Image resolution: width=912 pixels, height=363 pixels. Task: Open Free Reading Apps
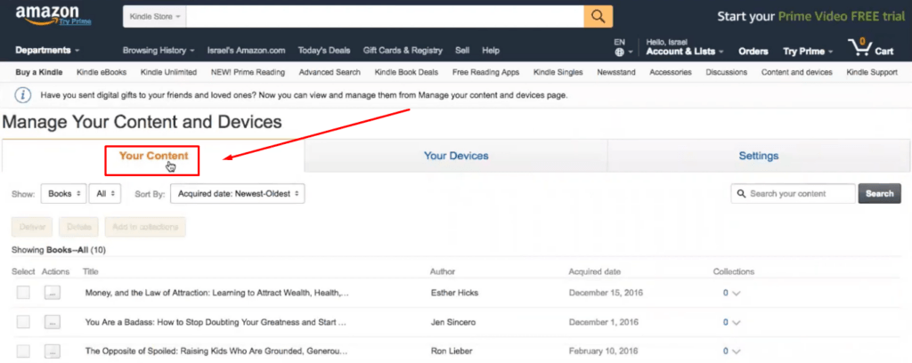click(x=485, y=73)
